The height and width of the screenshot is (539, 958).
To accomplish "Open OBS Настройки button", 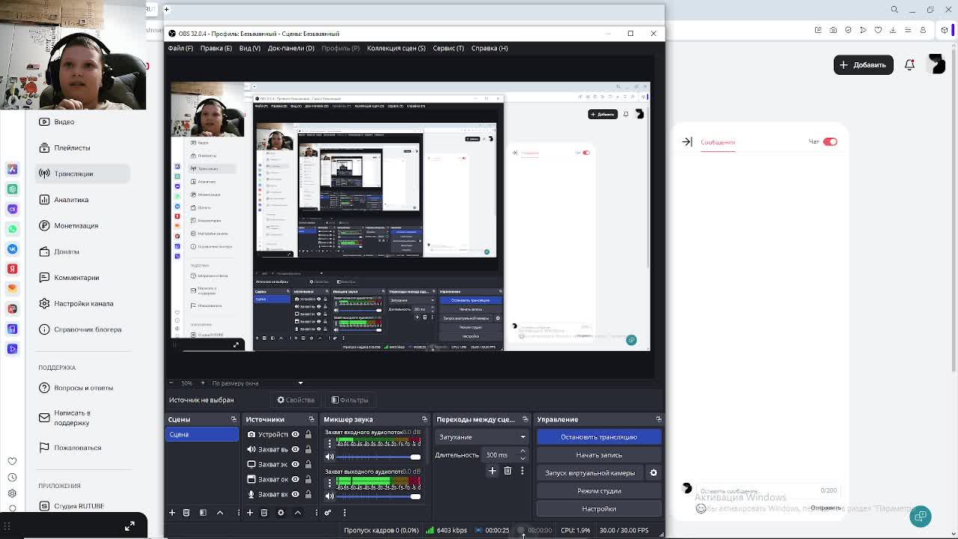I will click(599, 509).
